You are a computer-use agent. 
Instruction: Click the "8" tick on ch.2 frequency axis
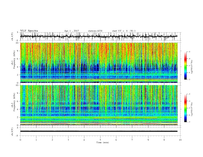tap(18, 93)
